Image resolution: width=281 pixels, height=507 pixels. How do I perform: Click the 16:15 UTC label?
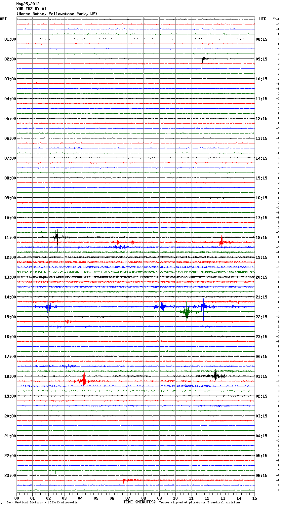(x=261, y=198)
